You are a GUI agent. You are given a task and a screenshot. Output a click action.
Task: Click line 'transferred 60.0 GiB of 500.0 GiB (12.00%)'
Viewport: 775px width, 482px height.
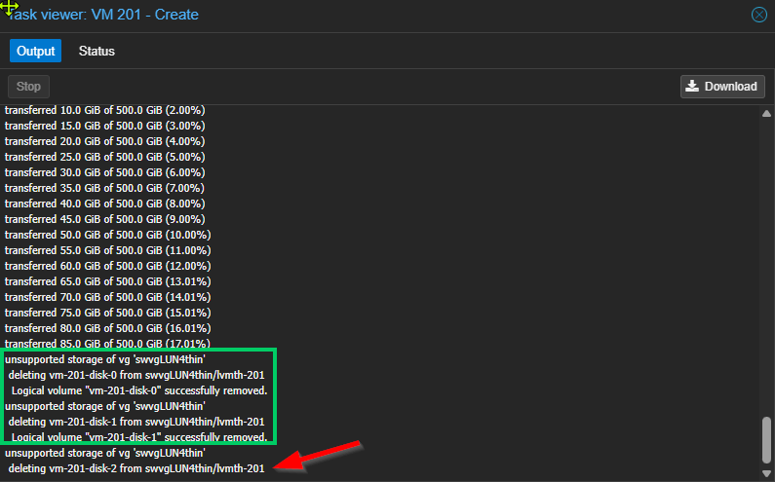[x=108, y=266]
